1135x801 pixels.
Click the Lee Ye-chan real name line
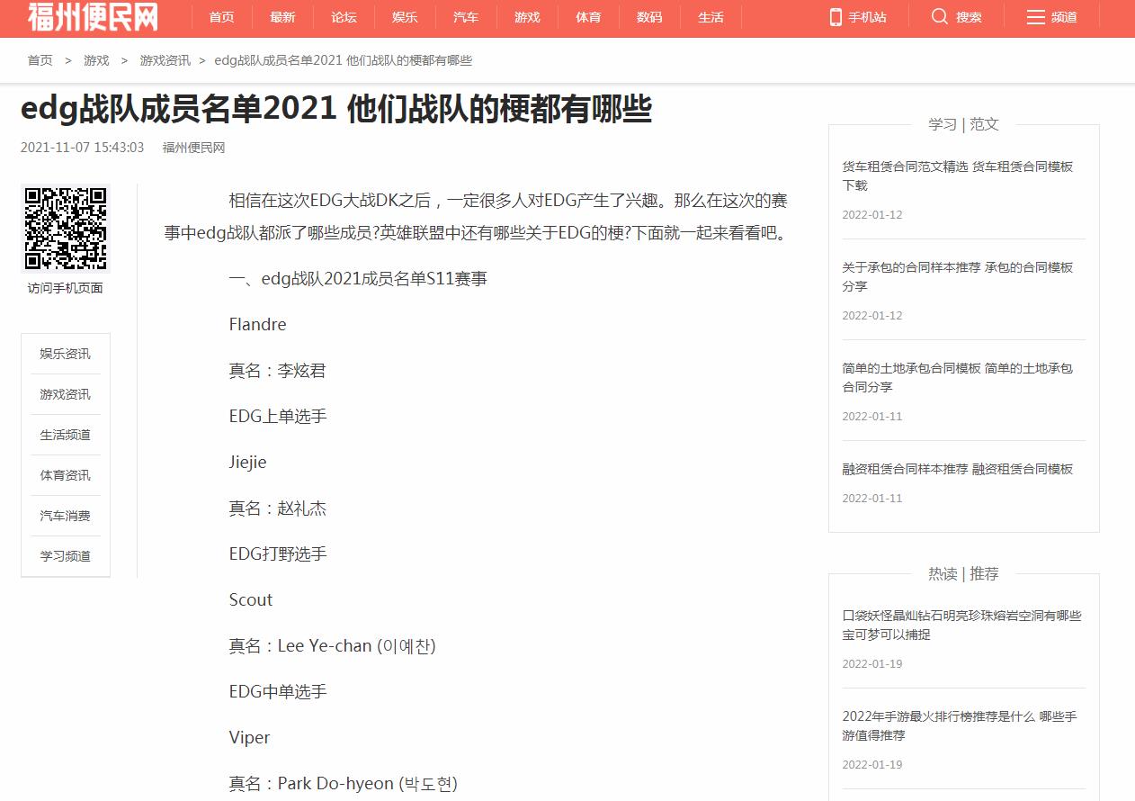point(332,646)
